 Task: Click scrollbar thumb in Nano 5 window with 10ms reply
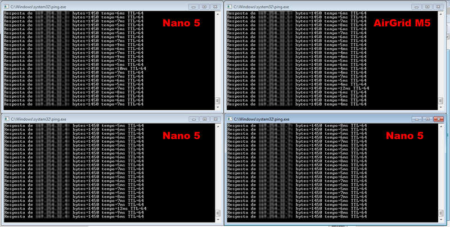coord(218,101)
